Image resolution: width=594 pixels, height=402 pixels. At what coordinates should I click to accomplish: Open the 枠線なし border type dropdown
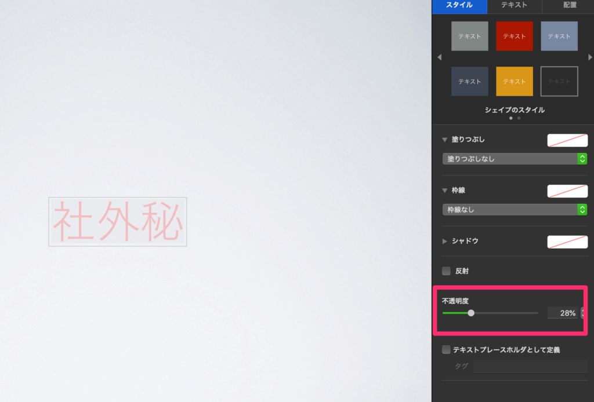pos(515,210)
